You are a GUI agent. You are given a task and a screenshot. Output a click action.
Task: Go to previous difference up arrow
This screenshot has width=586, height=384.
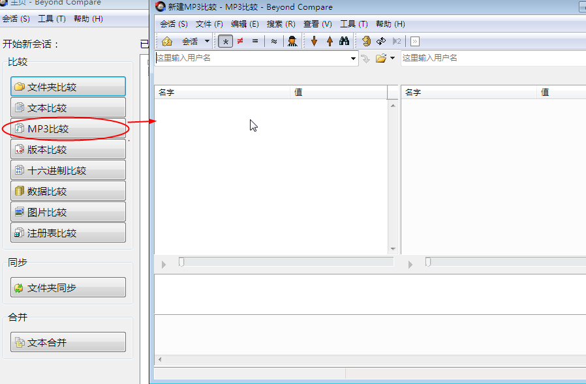330,41
